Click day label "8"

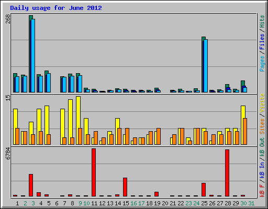[x=72, y=203]
